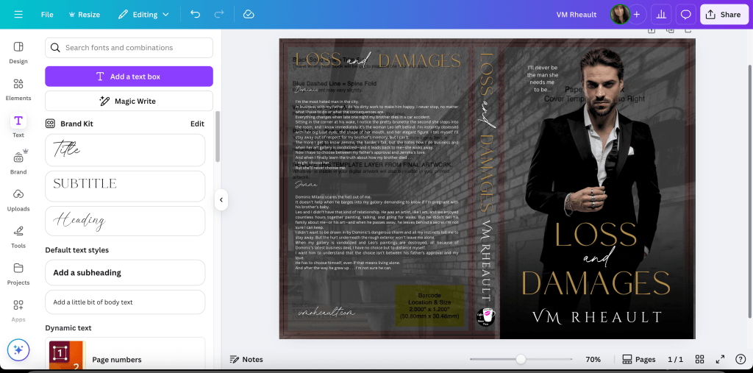Open the Elements sidebar panel
Image resolution: width=753 pixels, height=373 pixels.
click(x=18, y=88)
